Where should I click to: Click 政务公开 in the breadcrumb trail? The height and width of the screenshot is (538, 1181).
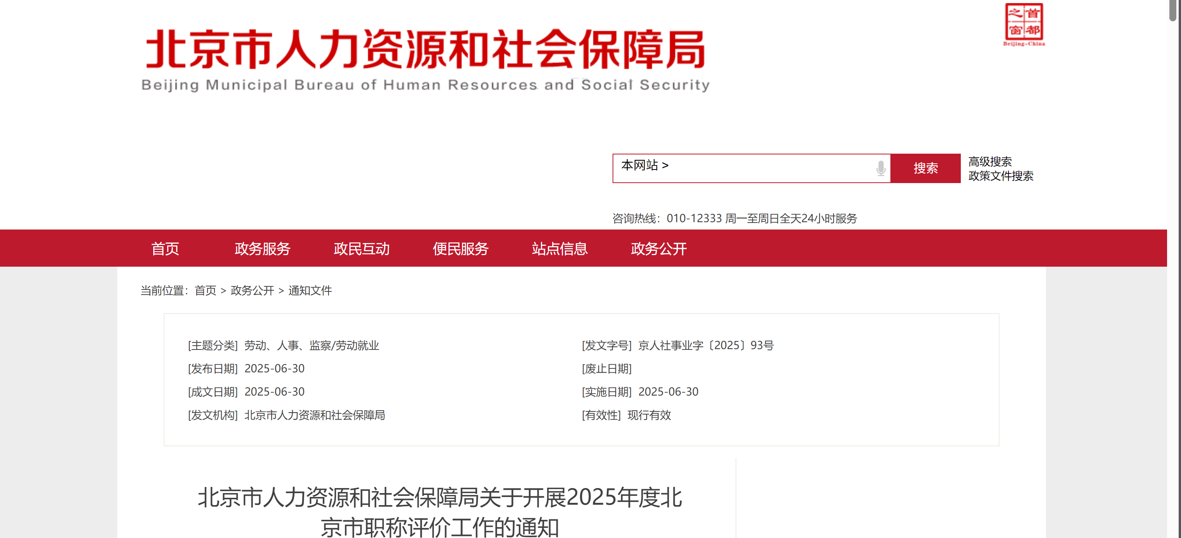tap(252, 290)
